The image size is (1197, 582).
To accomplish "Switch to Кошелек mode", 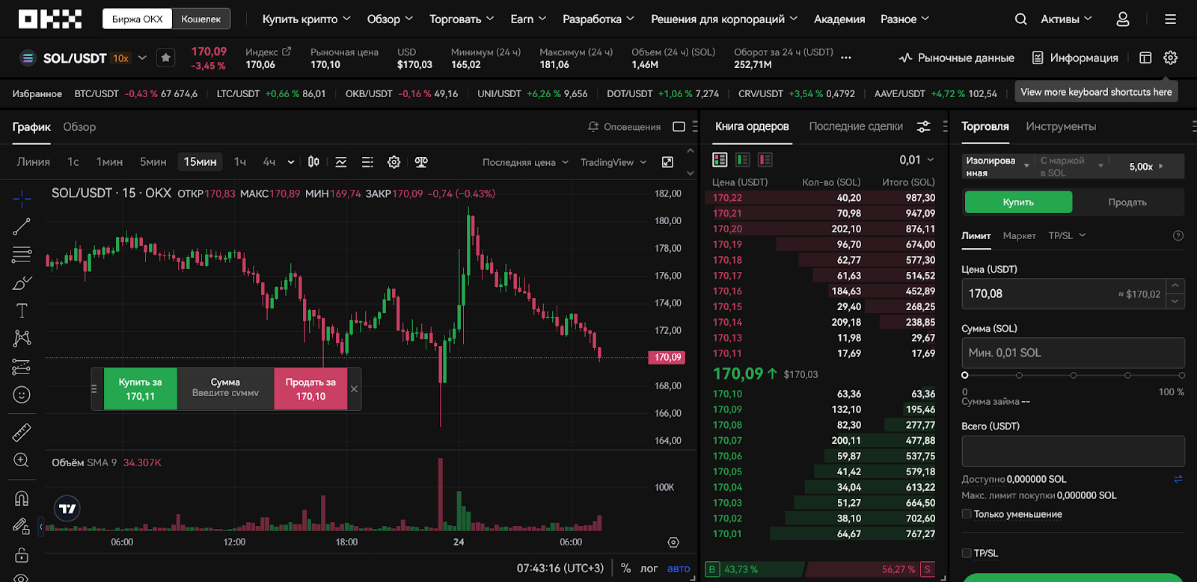I will click(200, 19).
